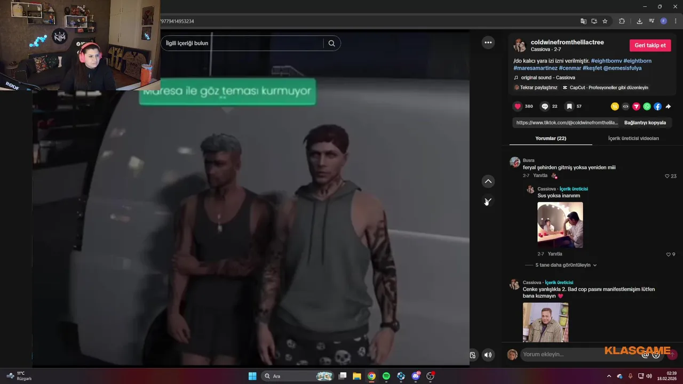Bookmark this page with star icon

pyautogui.click(x=605, y=21)
